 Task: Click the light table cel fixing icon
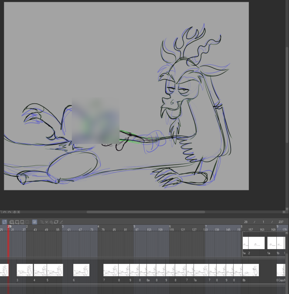(x=56, y=222)
